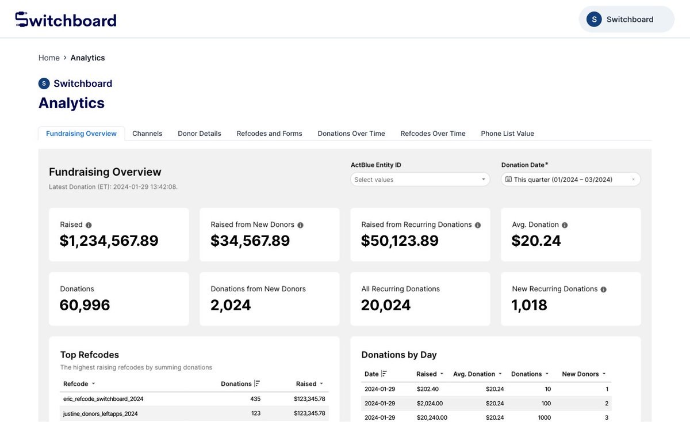Click the Switchboard logo in the header

point(65,18)
